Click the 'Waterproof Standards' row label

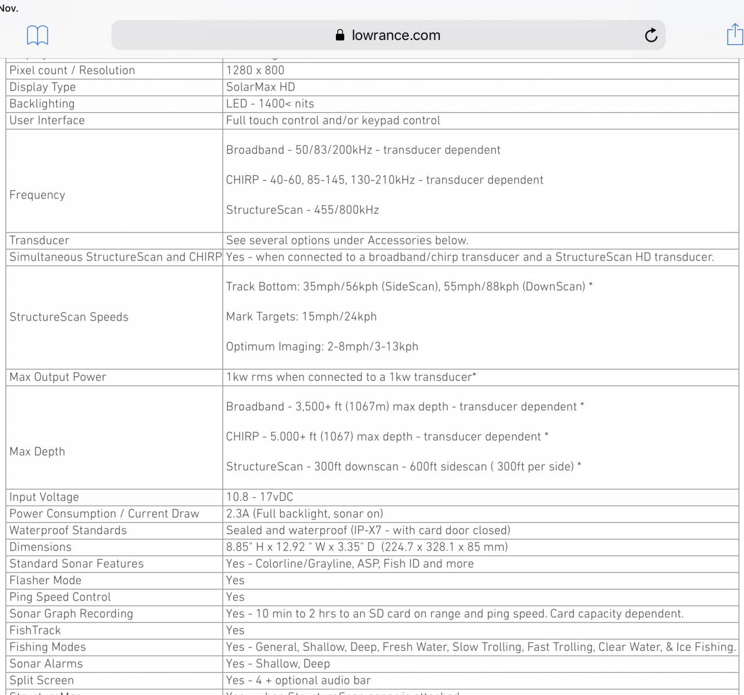[68, 530]
